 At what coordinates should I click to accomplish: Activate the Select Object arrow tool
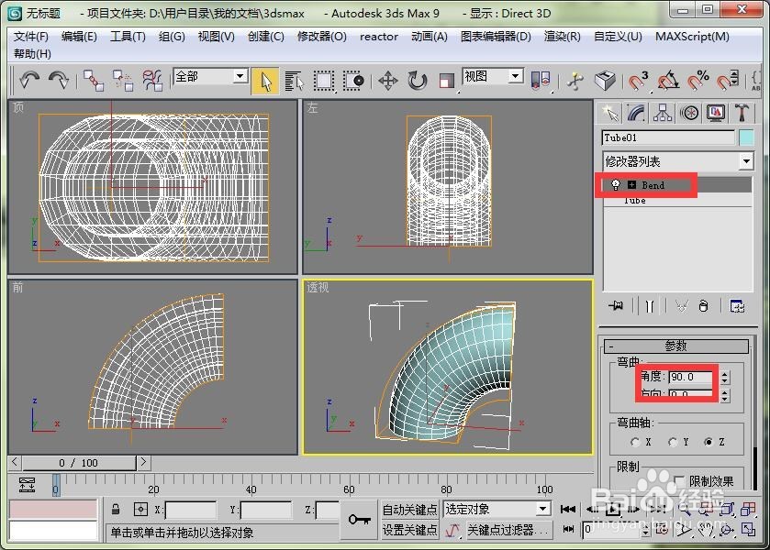pos(265,81)
